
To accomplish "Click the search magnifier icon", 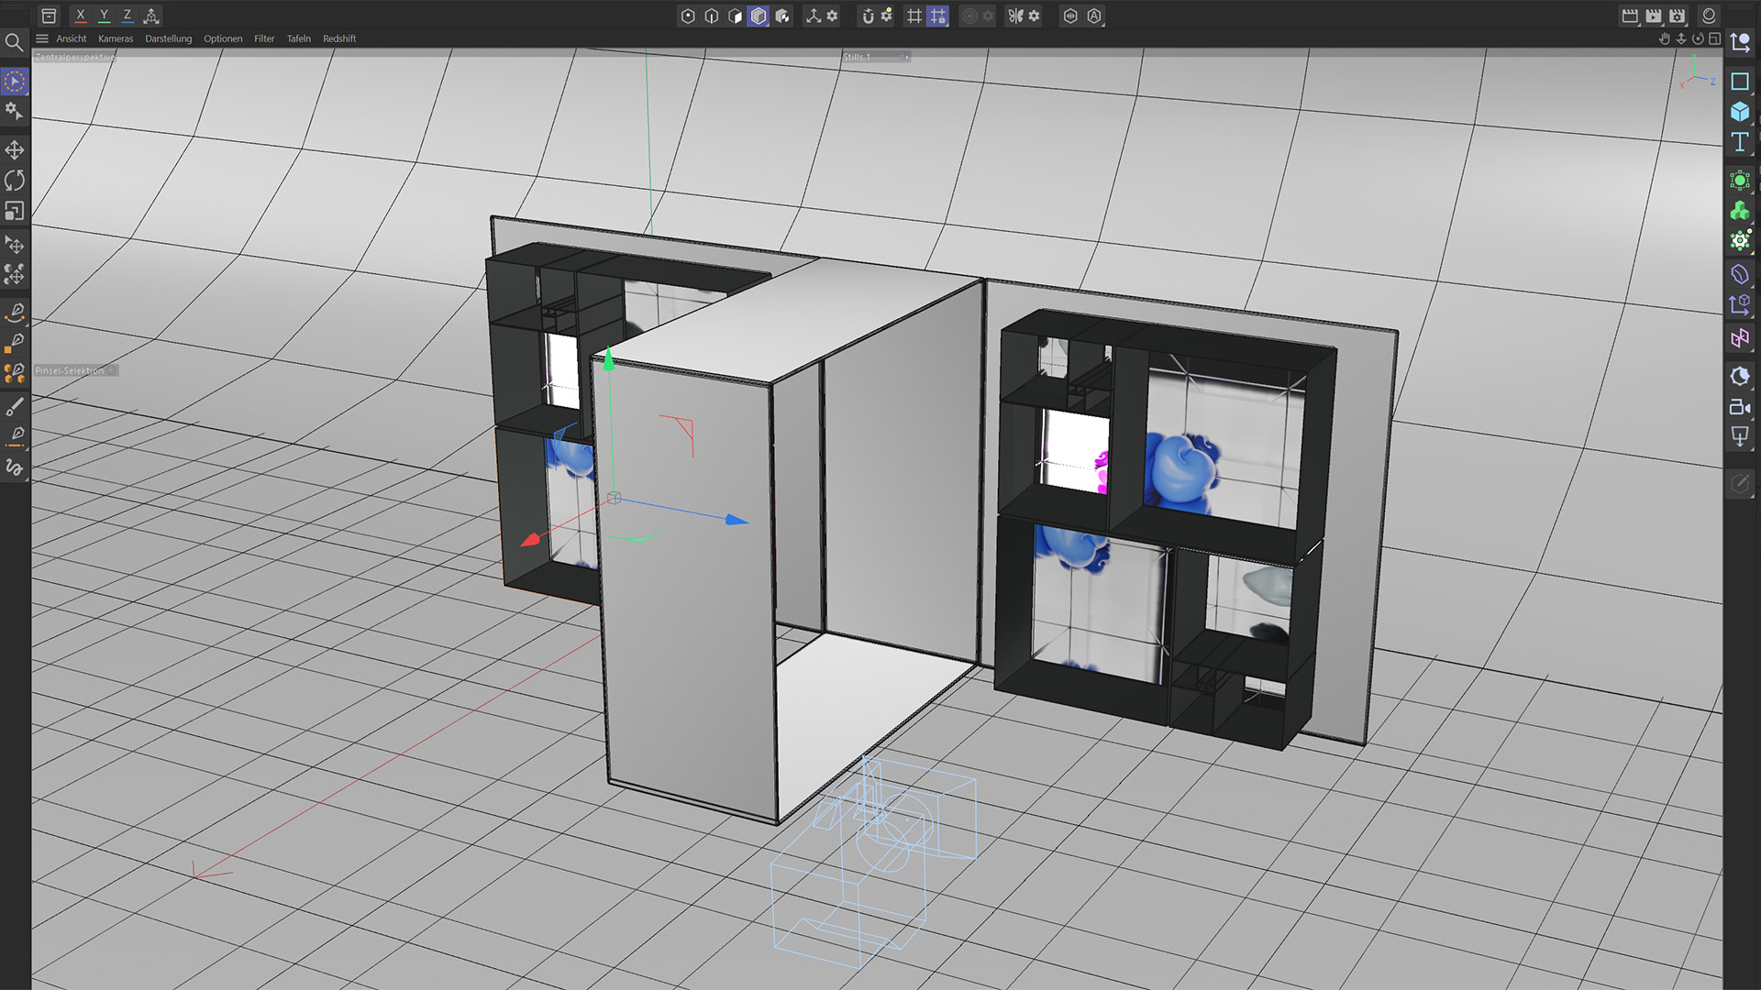I will click(15, 42).
